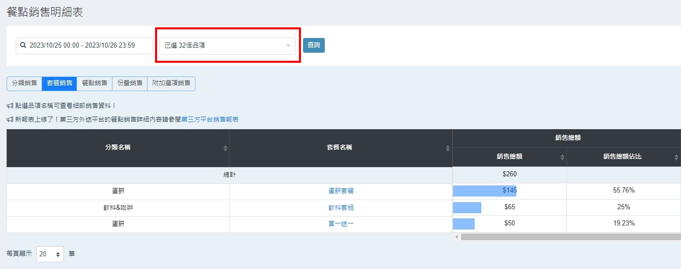Select the 套餐銷售 tab
681x269 pixels.
point(59,84)
